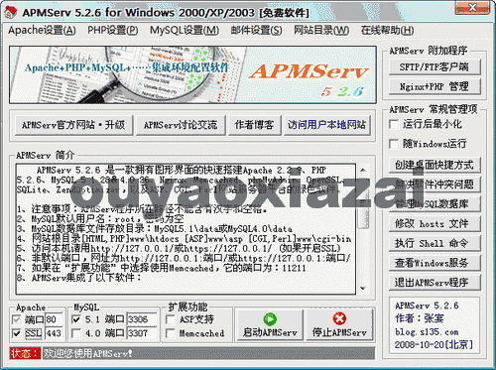Open the Apache设置(A) menu

tap(42, 31)
